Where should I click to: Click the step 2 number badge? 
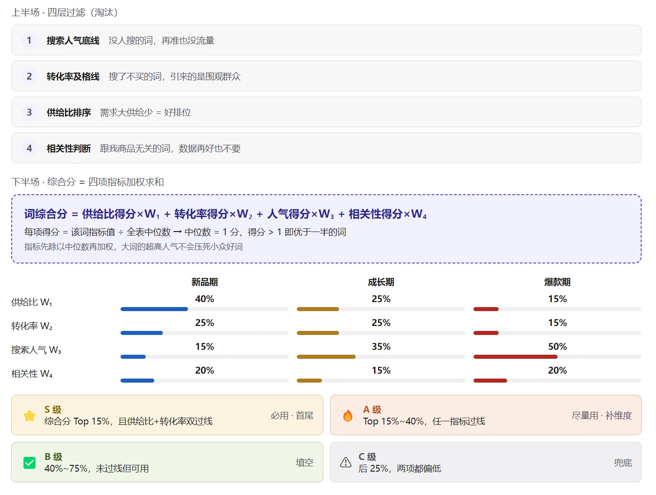(29, 76)
